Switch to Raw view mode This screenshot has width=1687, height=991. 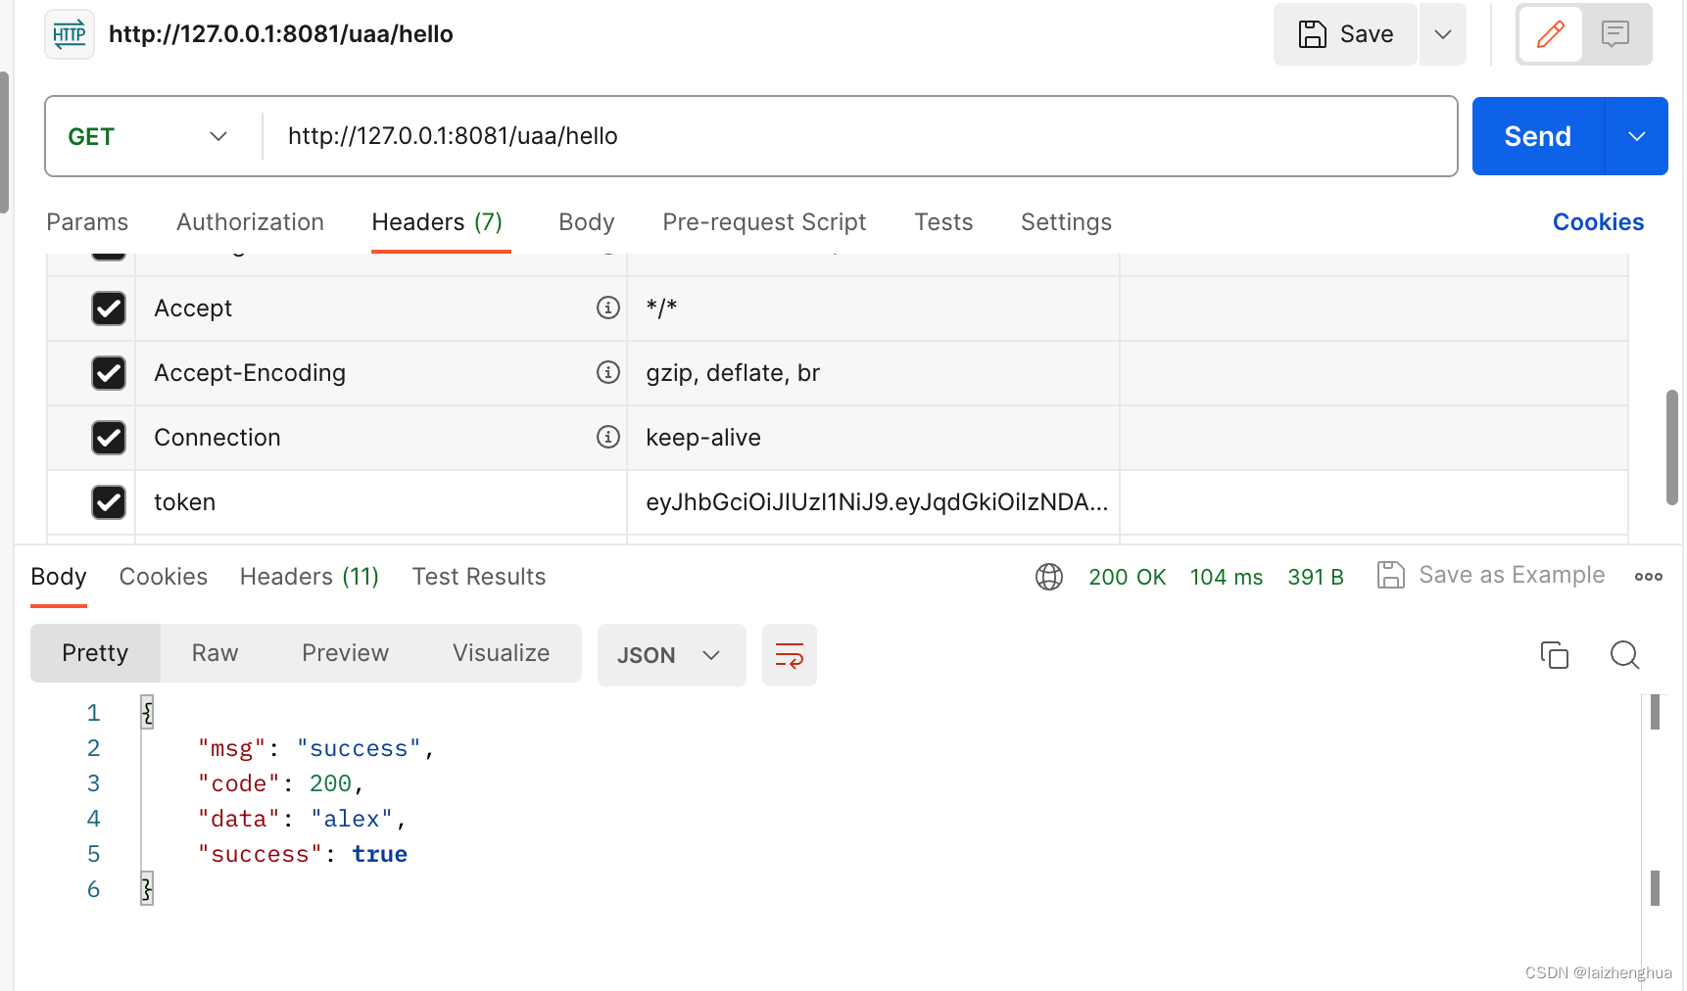(x=216, y=653)
